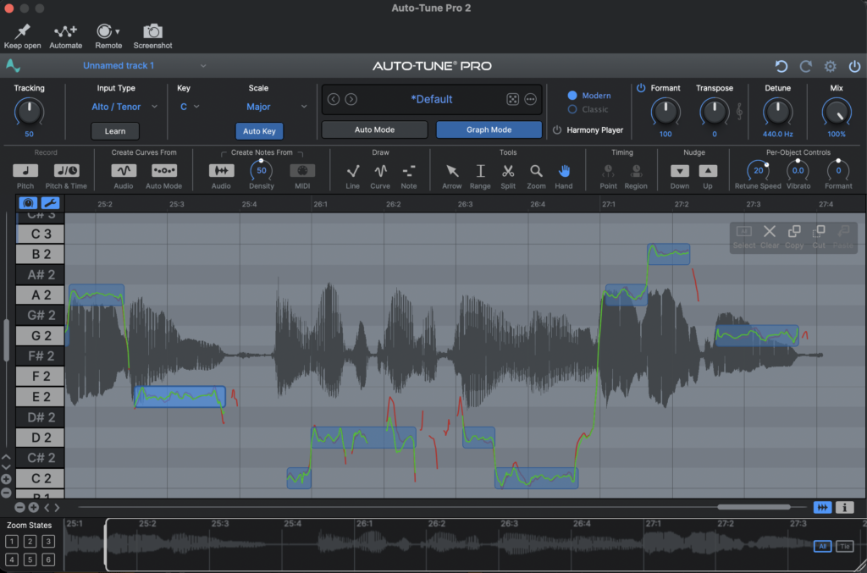
Task: Select the Split scissors tool
Action: [508, 171]
